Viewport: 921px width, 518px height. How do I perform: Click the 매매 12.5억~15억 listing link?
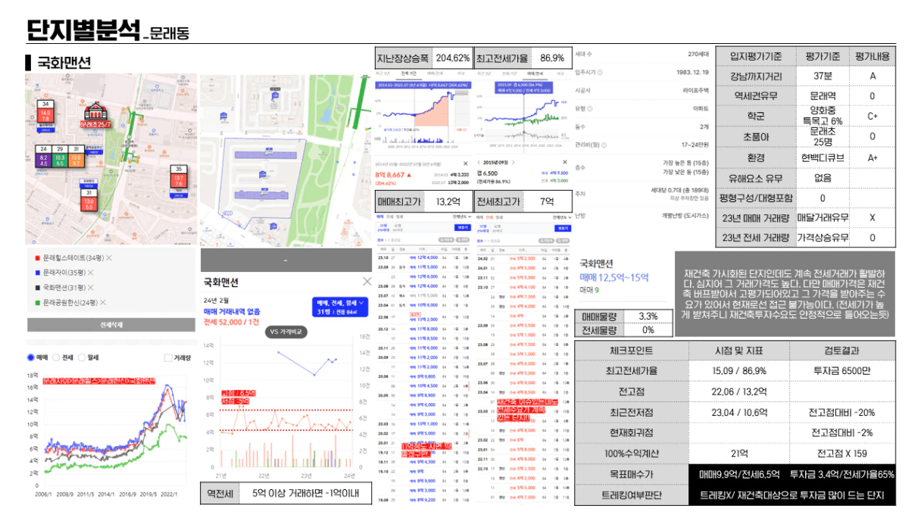click(x=614, y=277)
